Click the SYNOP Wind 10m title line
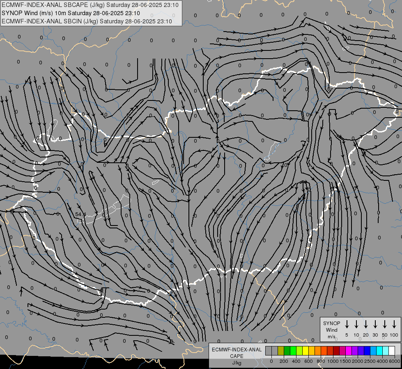The width and height of the screenshot is (402, 369). click(71, 13)
